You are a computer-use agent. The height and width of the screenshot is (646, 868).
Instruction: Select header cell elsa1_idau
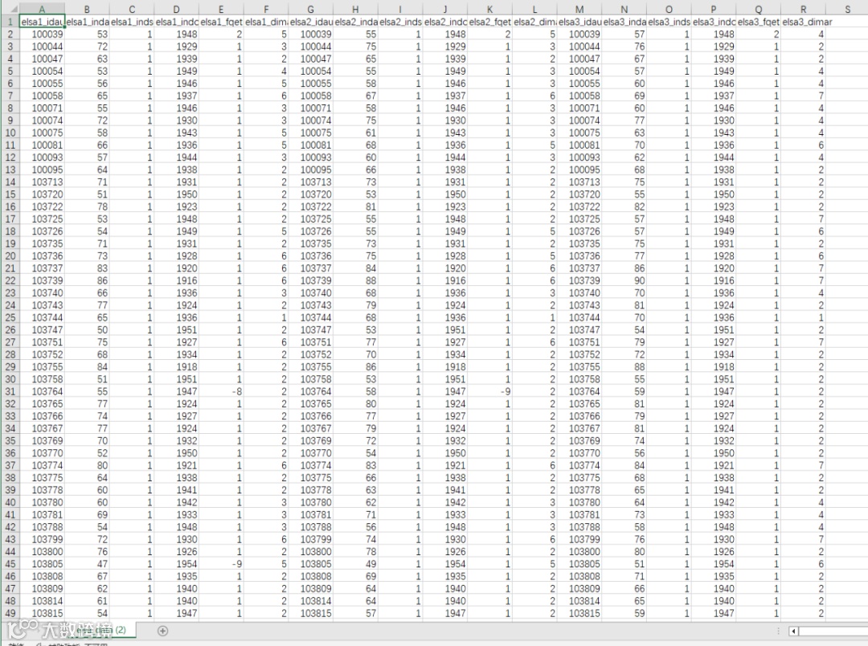pyautogui.click(x=42, y=22)
